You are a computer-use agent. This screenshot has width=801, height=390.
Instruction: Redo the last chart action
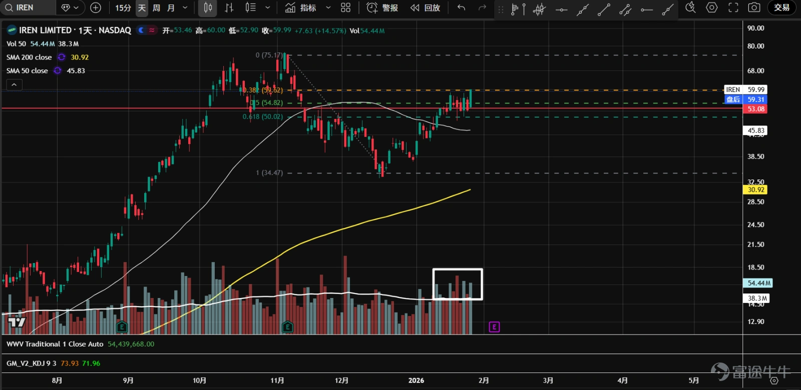[482, 7]
